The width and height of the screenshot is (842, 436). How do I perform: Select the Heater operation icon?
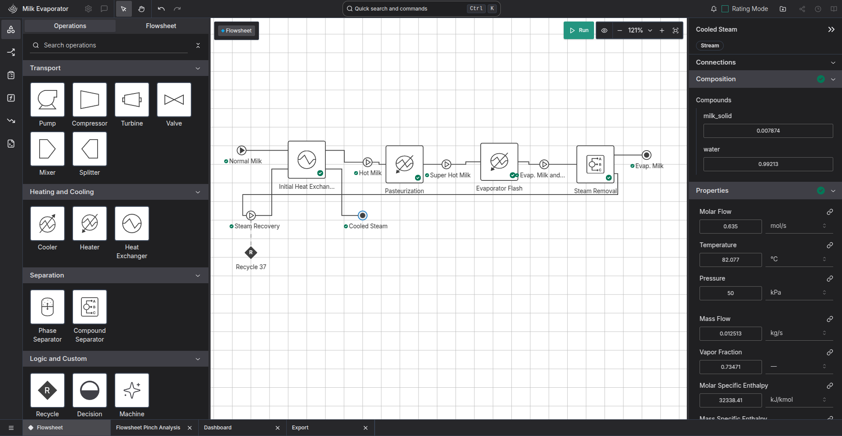(x=90, y=223)
